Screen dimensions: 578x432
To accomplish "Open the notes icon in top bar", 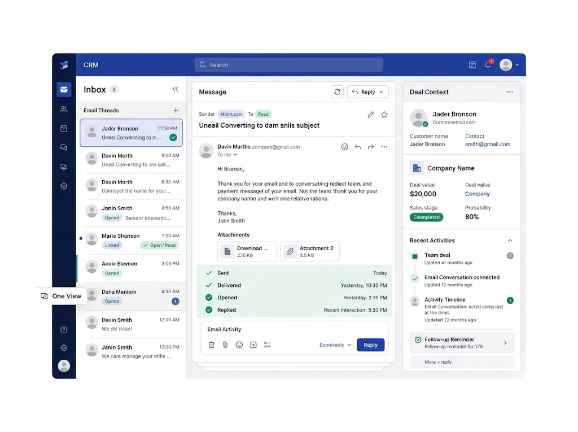I will tap(472, 65).
